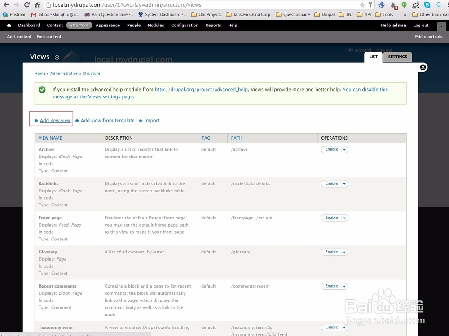The width and height of the screenshot is (449, 336).
Task: Click the browser home icon
Action: (37, 5)
